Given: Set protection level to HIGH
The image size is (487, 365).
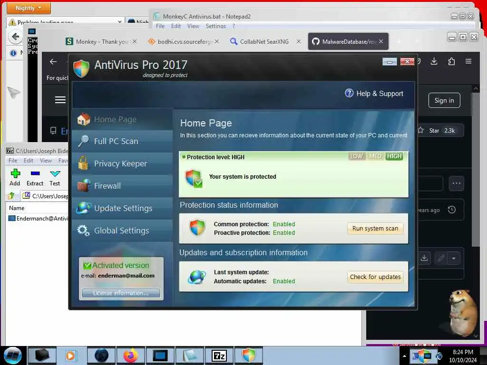Looking at the screenshot, I should [394, 156].
